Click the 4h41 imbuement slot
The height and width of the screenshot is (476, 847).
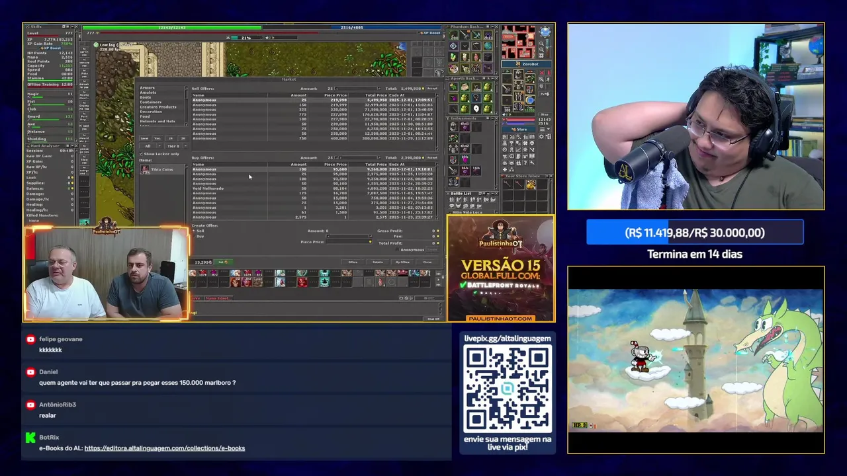point(465,127)
